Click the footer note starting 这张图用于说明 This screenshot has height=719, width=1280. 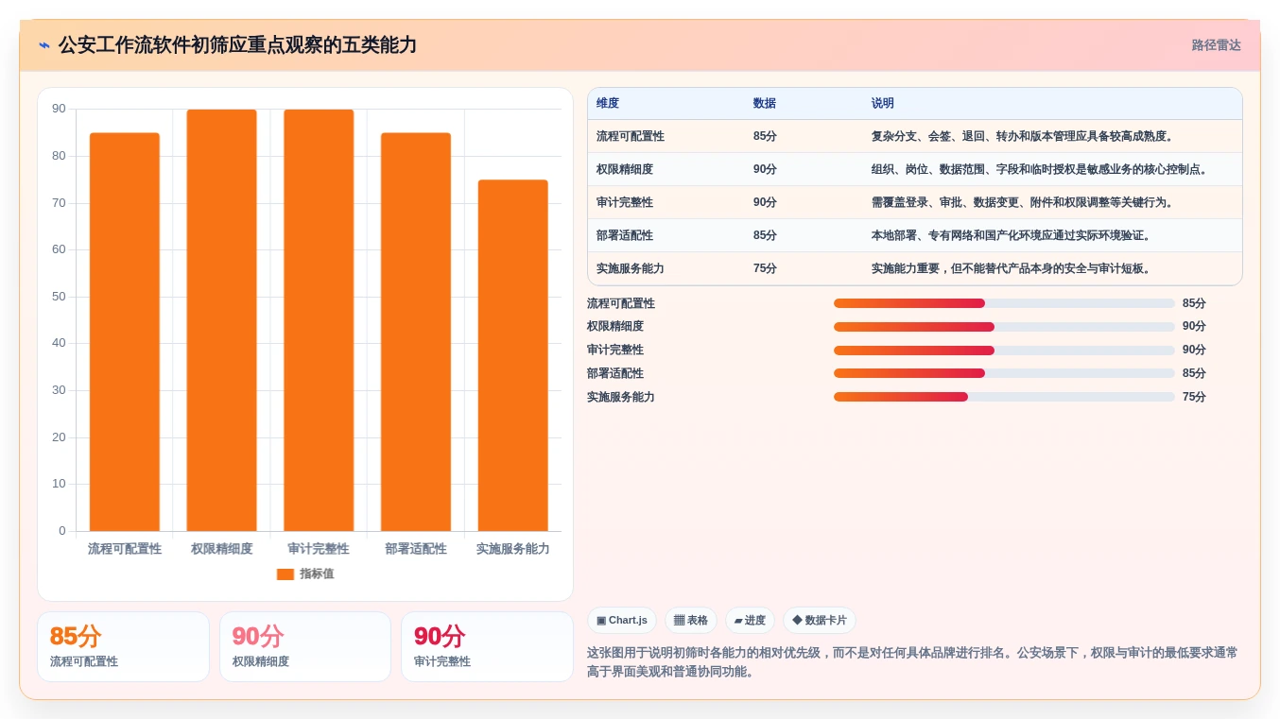[912, 662]
